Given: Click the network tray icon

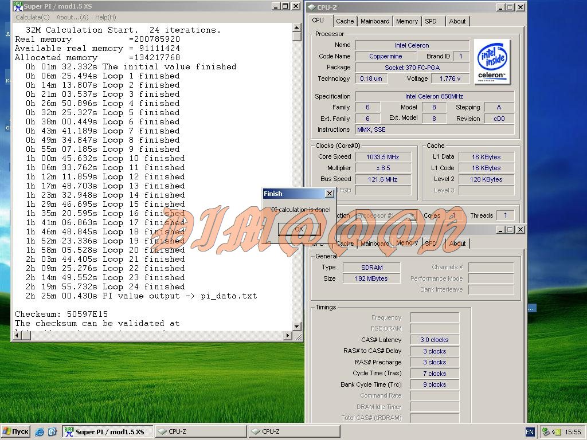Looking at the screenshot, I should click(546, 432).
